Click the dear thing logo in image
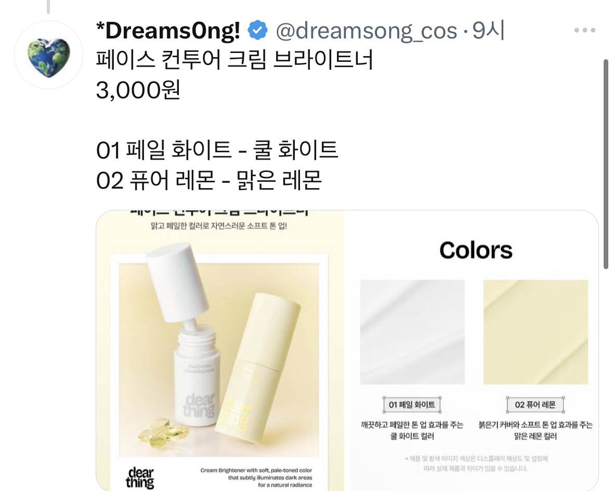 pyautogui.click(x=140, y=477)
